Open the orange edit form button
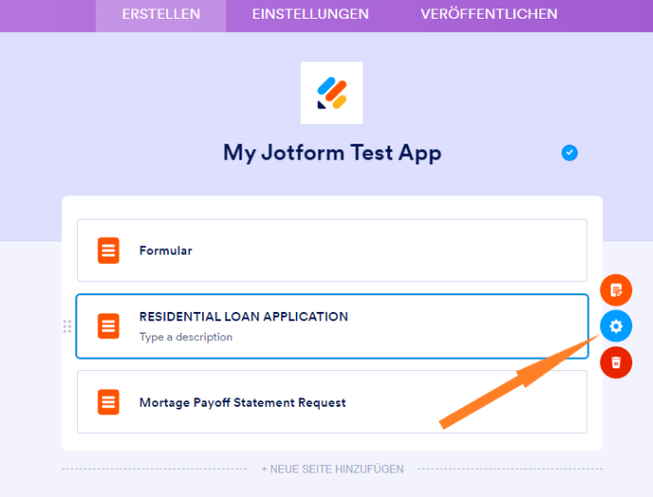 tap(616, 290)
